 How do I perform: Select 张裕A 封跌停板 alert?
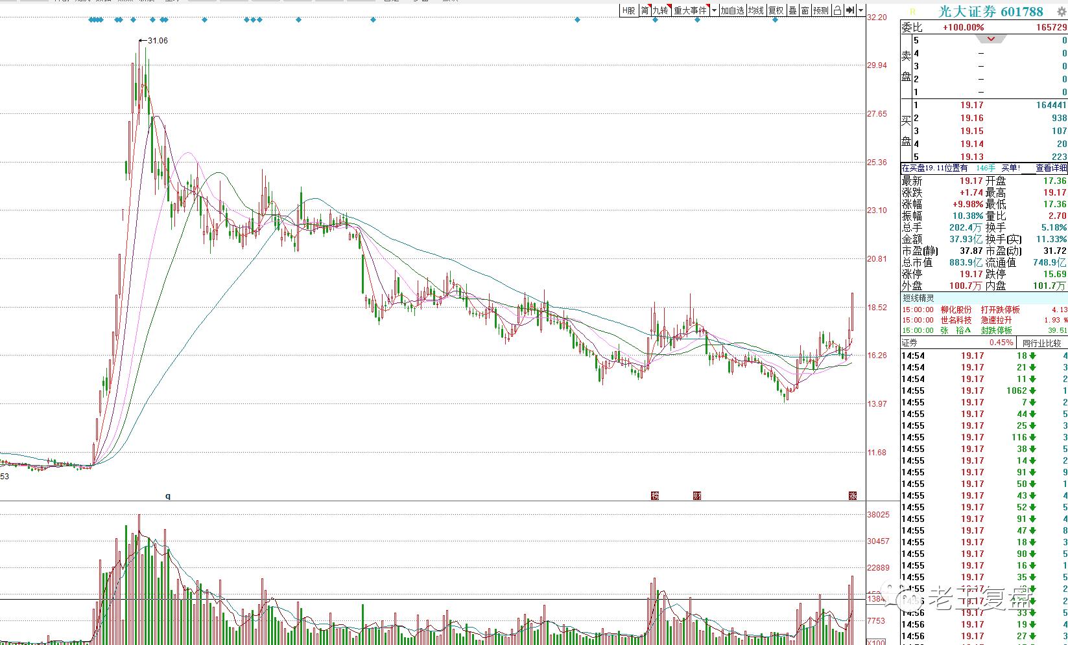coord(984,330)
